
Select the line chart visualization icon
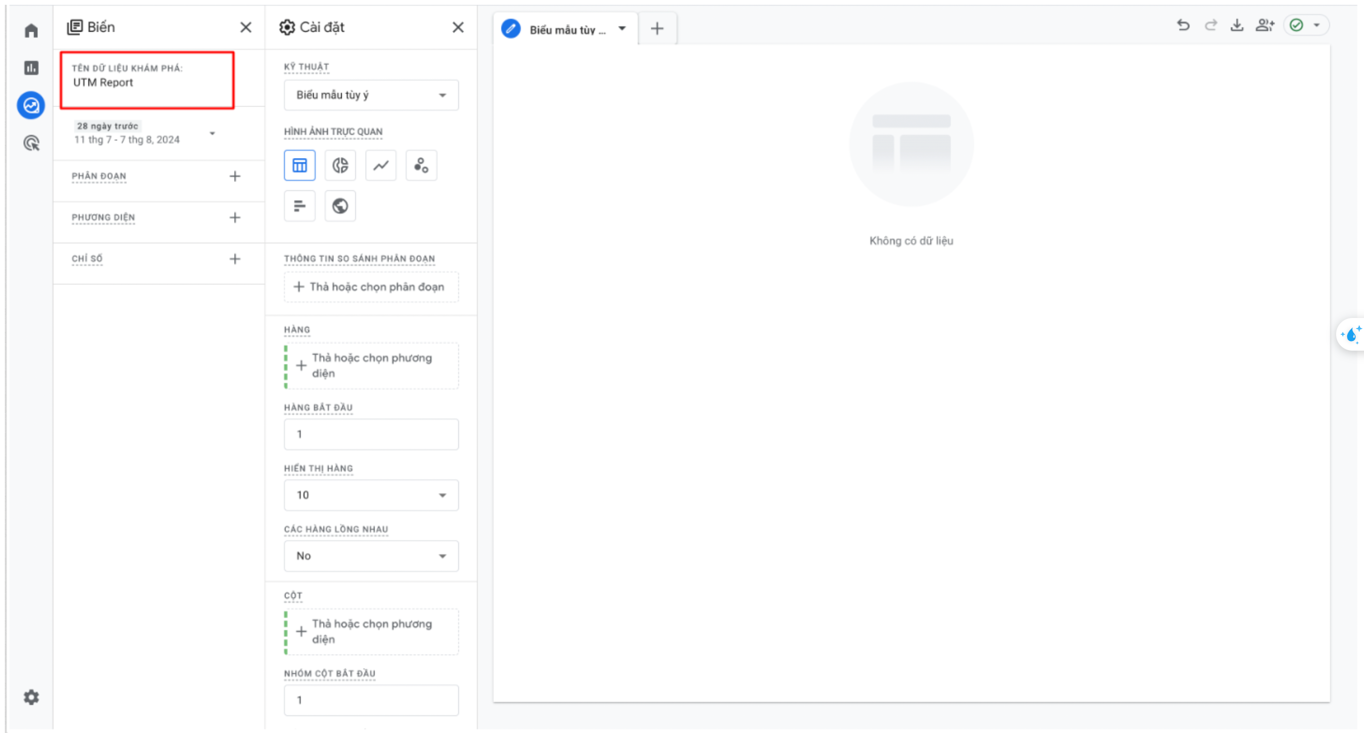pyautogui.click(x=380, y=166)
